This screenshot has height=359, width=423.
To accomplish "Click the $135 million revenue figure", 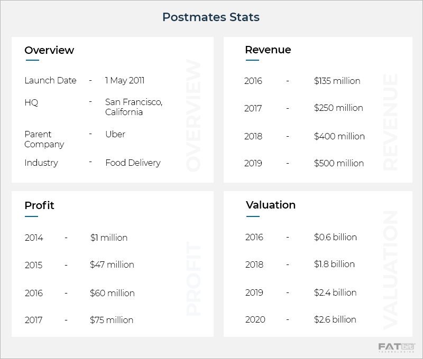I will point(337,81).
